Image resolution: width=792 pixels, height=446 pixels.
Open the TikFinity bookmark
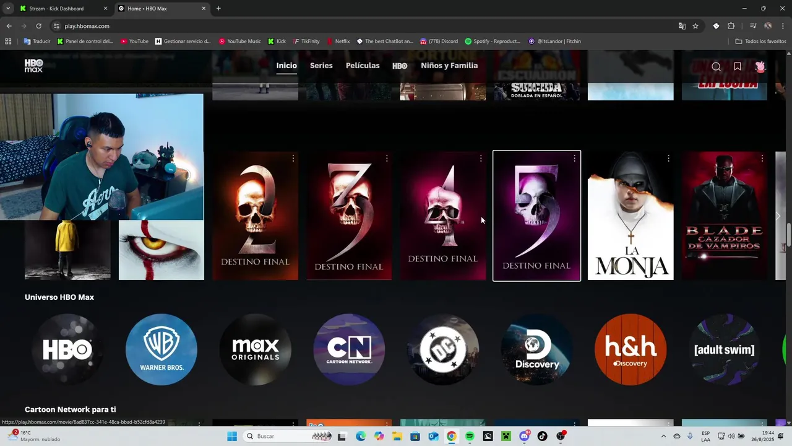(x=306, y=42)
